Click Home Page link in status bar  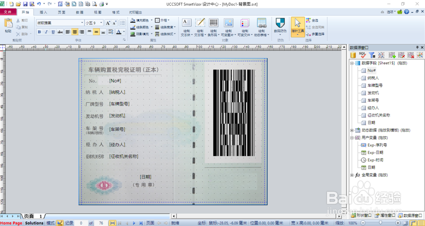[11, 223]
